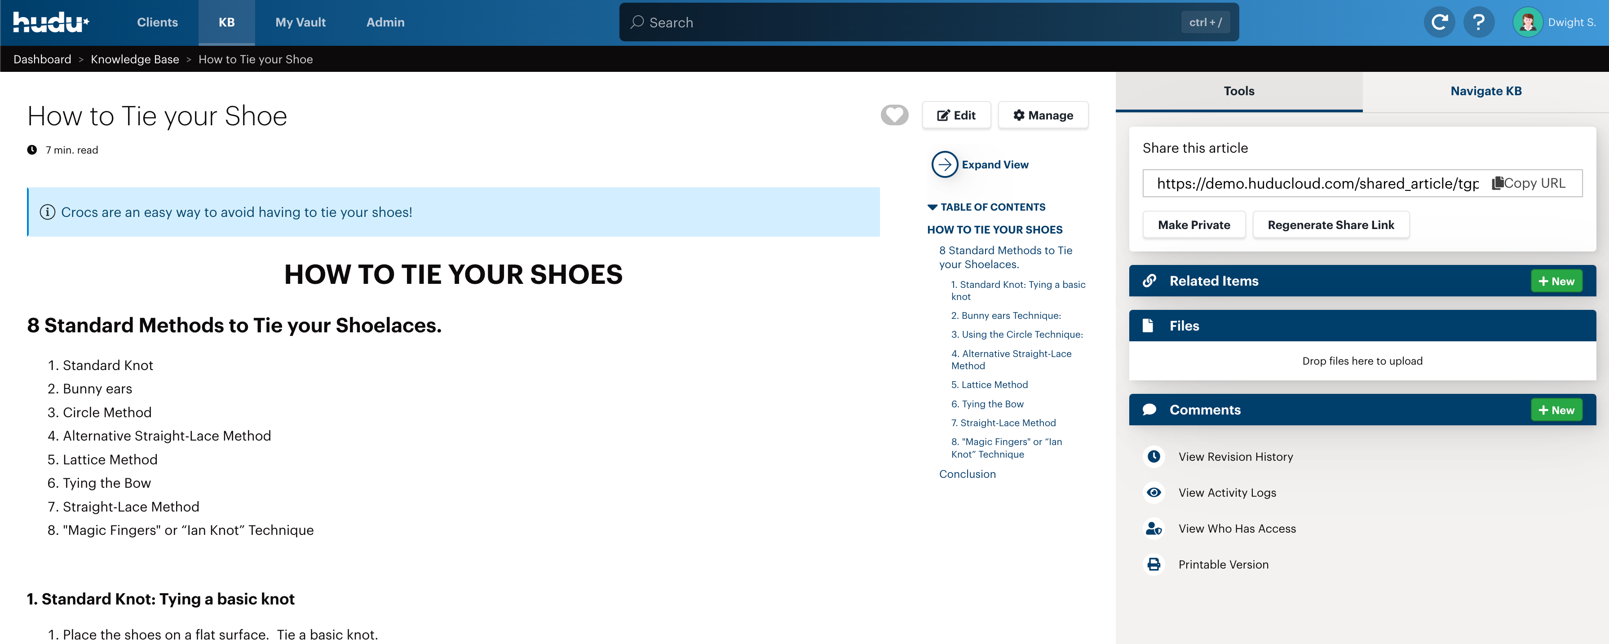
Task: Open Printable Version via the printer icon
Action: click(1154, 564)
